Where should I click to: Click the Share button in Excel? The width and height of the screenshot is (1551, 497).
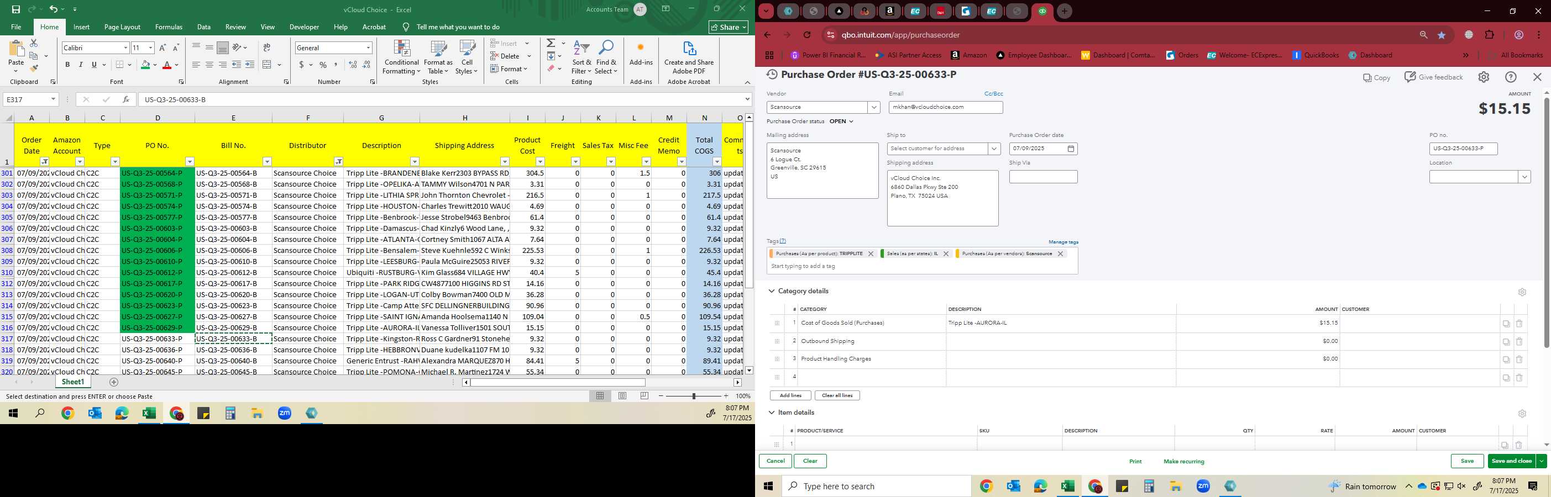pos(728,27)
